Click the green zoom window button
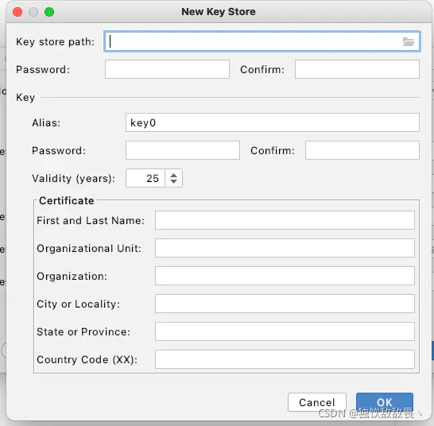 coord(49,12)
